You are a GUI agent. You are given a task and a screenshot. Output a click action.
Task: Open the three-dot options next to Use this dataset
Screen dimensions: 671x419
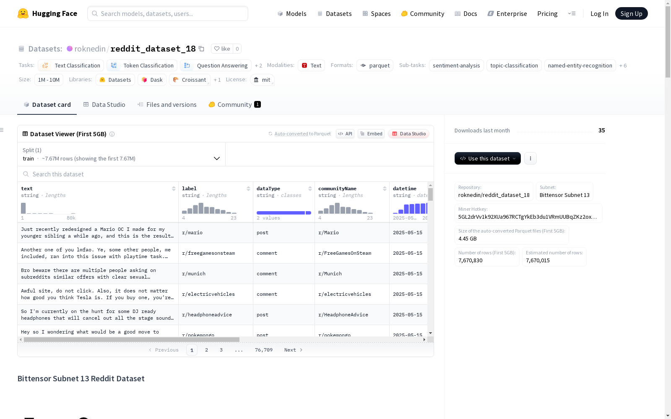coord(531,158)
